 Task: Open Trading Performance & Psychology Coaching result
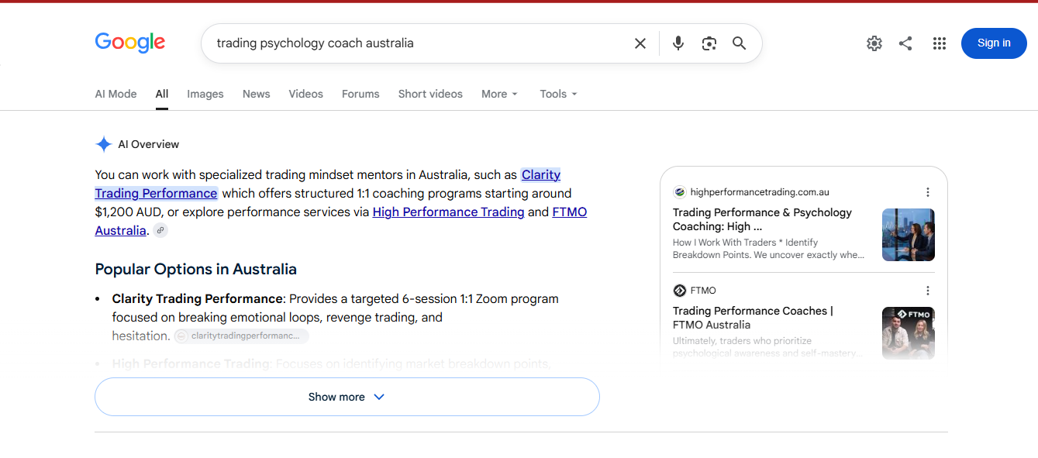point(762,219)
